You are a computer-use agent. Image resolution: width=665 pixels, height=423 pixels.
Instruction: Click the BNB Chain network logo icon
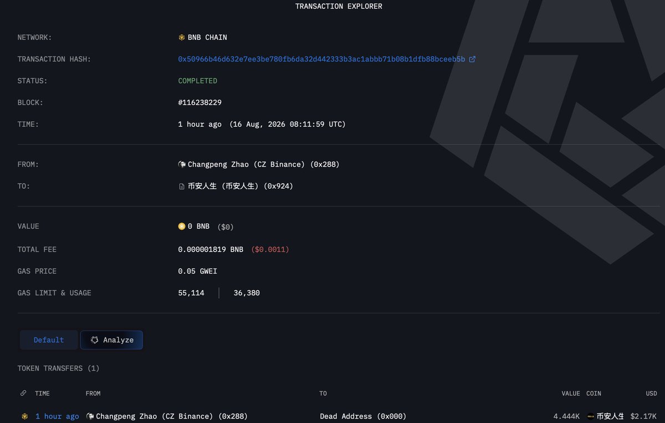pos(182,38)
